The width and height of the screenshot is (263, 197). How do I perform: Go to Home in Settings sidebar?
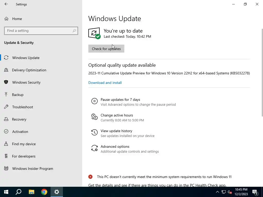17,18
